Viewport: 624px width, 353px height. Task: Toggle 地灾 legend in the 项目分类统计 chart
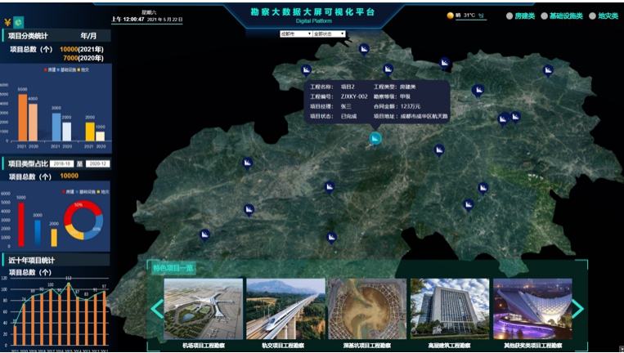(x=83, y=70)
